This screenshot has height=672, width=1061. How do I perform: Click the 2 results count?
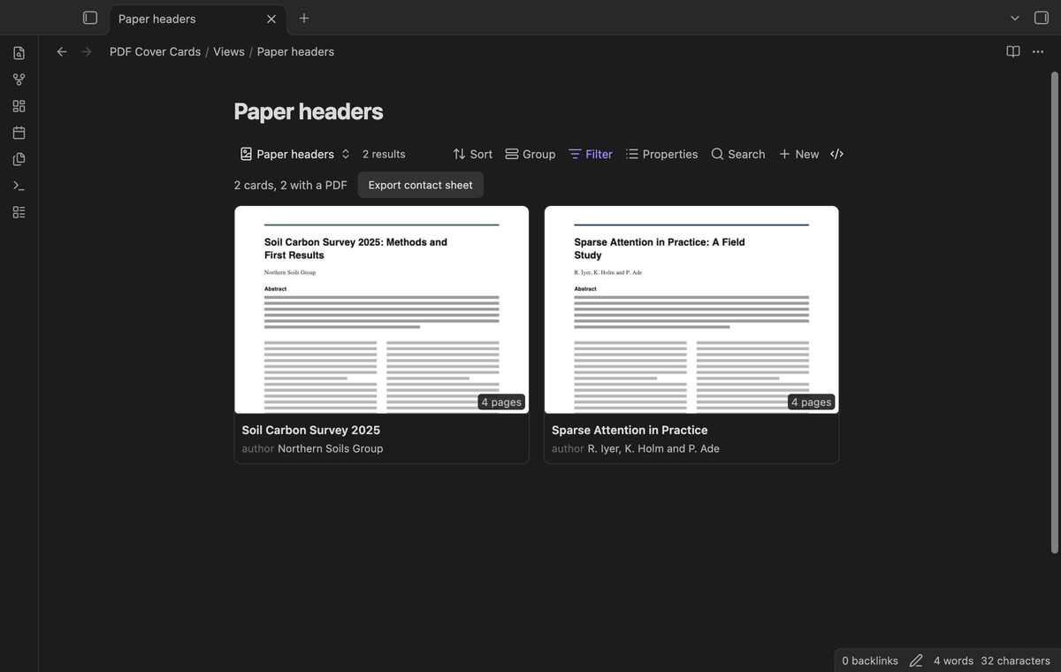[x=384, y=154]
